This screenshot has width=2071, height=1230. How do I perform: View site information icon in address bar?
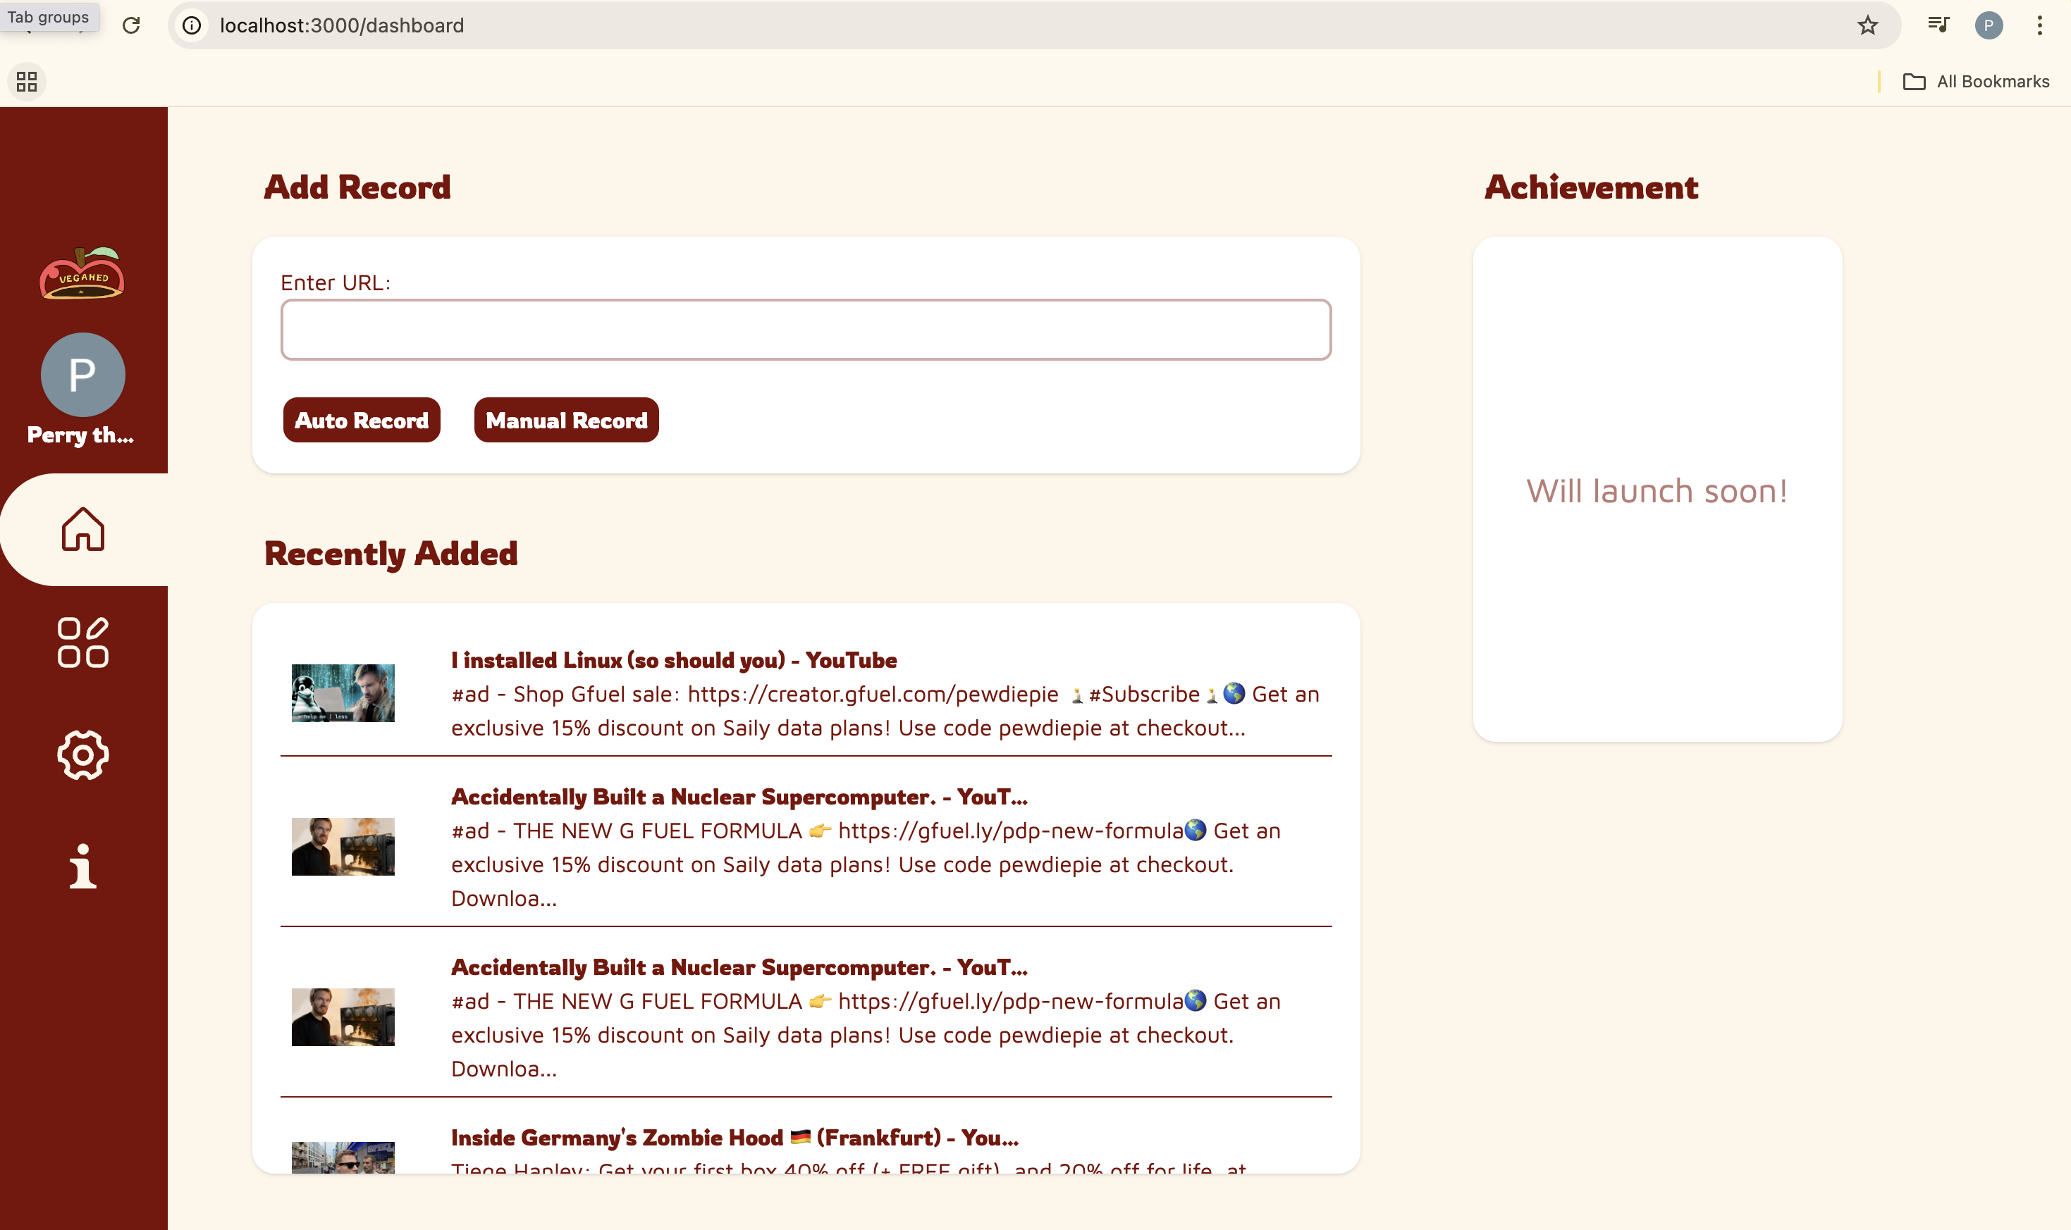[x=192, y=25]
